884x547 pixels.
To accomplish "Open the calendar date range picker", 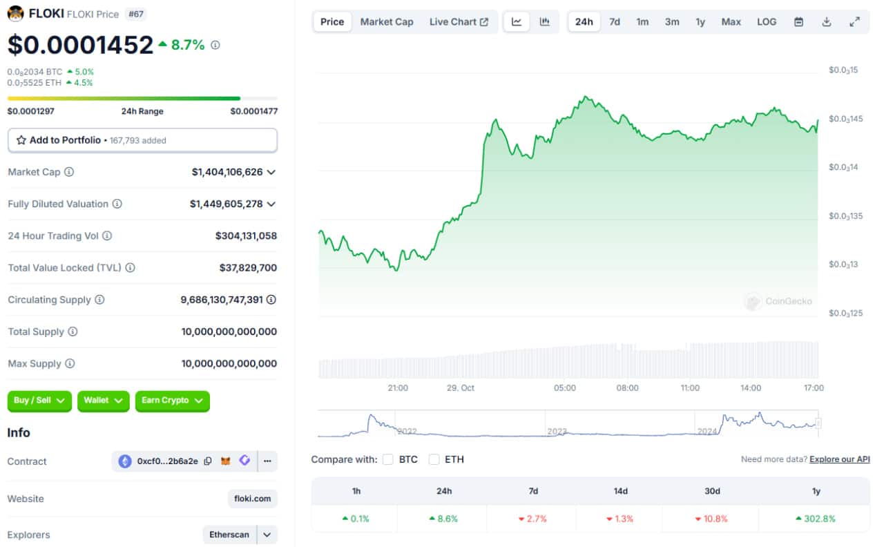I will [798, 21].
